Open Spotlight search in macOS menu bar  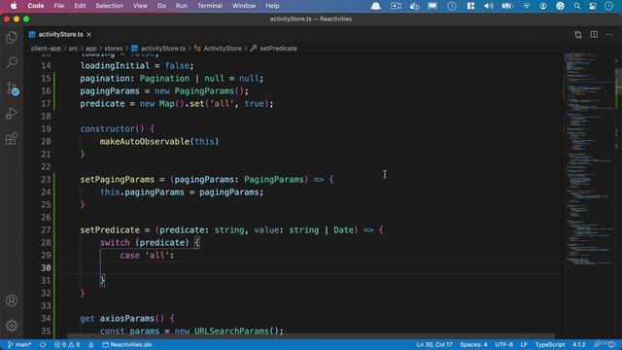pos(577,6)
